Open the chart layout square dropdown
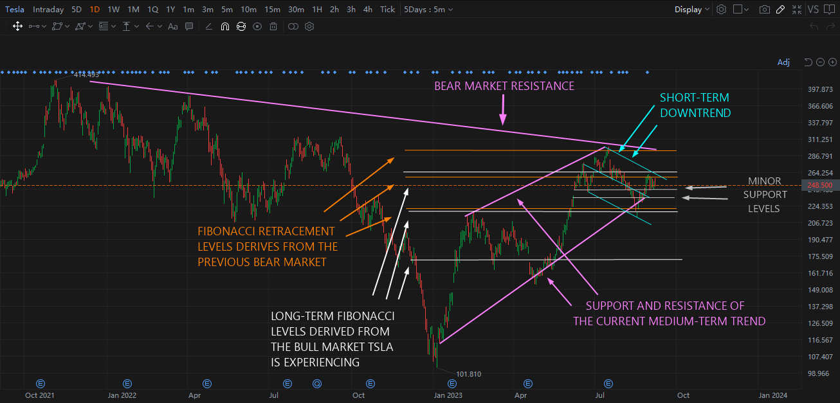 [741, 10]
